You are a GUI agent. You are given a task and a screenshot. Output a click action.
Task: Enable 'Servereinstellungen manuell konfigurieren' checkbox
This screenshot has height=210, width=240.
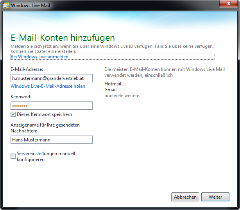click(x=13, y=156)
